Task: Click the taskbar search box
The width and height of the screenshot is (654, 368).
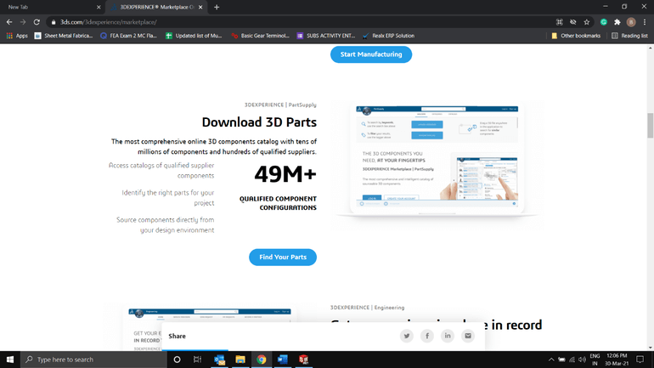Action: (x=93, y=360)
